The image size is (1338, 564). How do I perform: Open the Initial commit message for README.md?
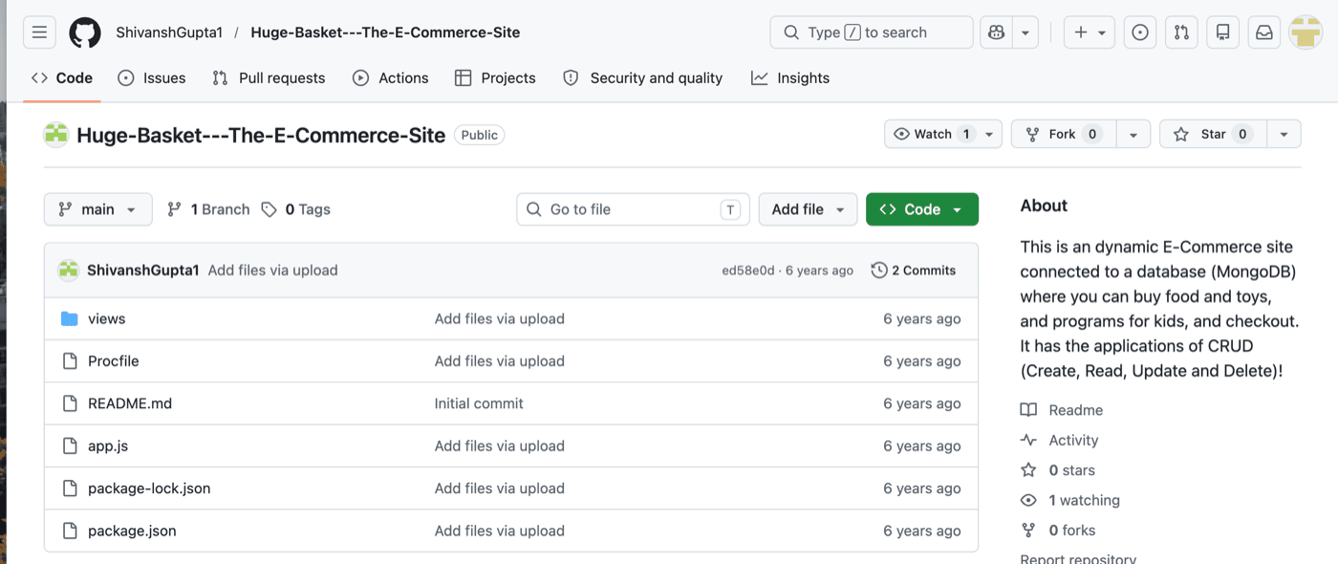pyautogui.click(x=479, y=403)
